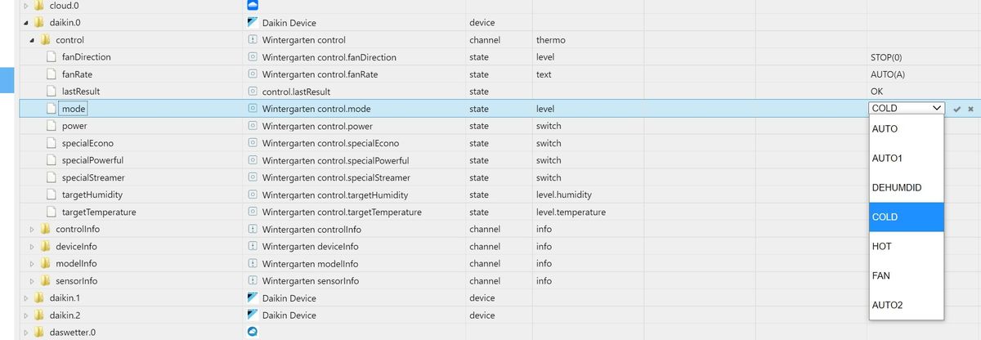Click the Wintergarten control channel icon

coord(253,39)
